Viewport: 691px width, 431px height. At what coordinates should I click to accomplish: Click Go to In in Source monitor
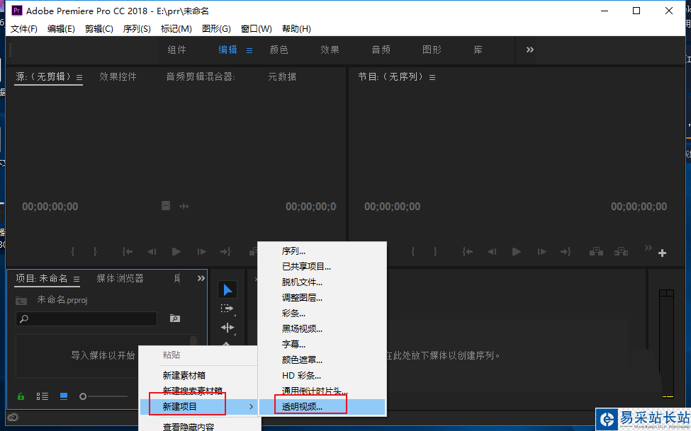(x=128, y=252)
